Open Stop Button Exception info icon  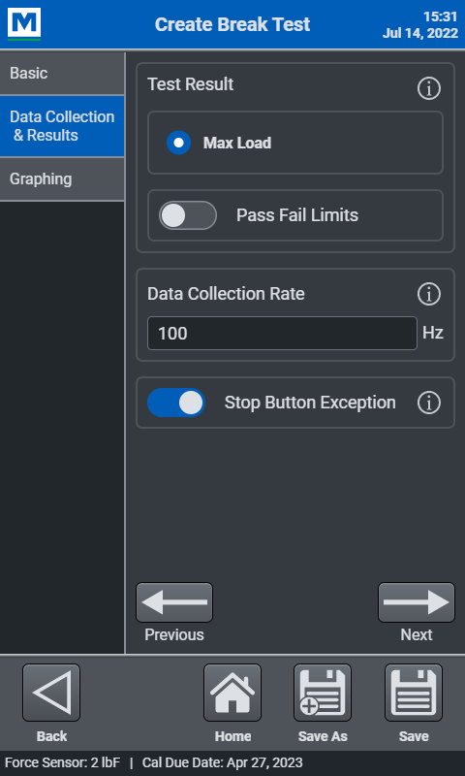(x=428, y=403)
